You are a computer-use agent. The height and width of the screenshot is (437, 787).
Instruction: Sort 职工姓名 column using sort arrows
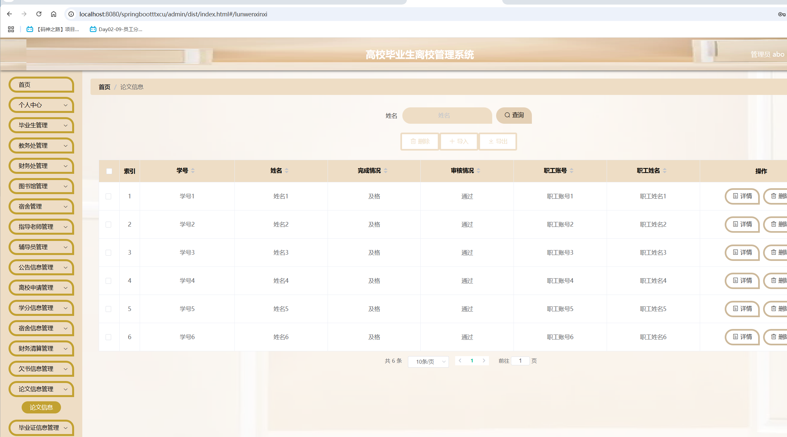[x=665, y=171]
